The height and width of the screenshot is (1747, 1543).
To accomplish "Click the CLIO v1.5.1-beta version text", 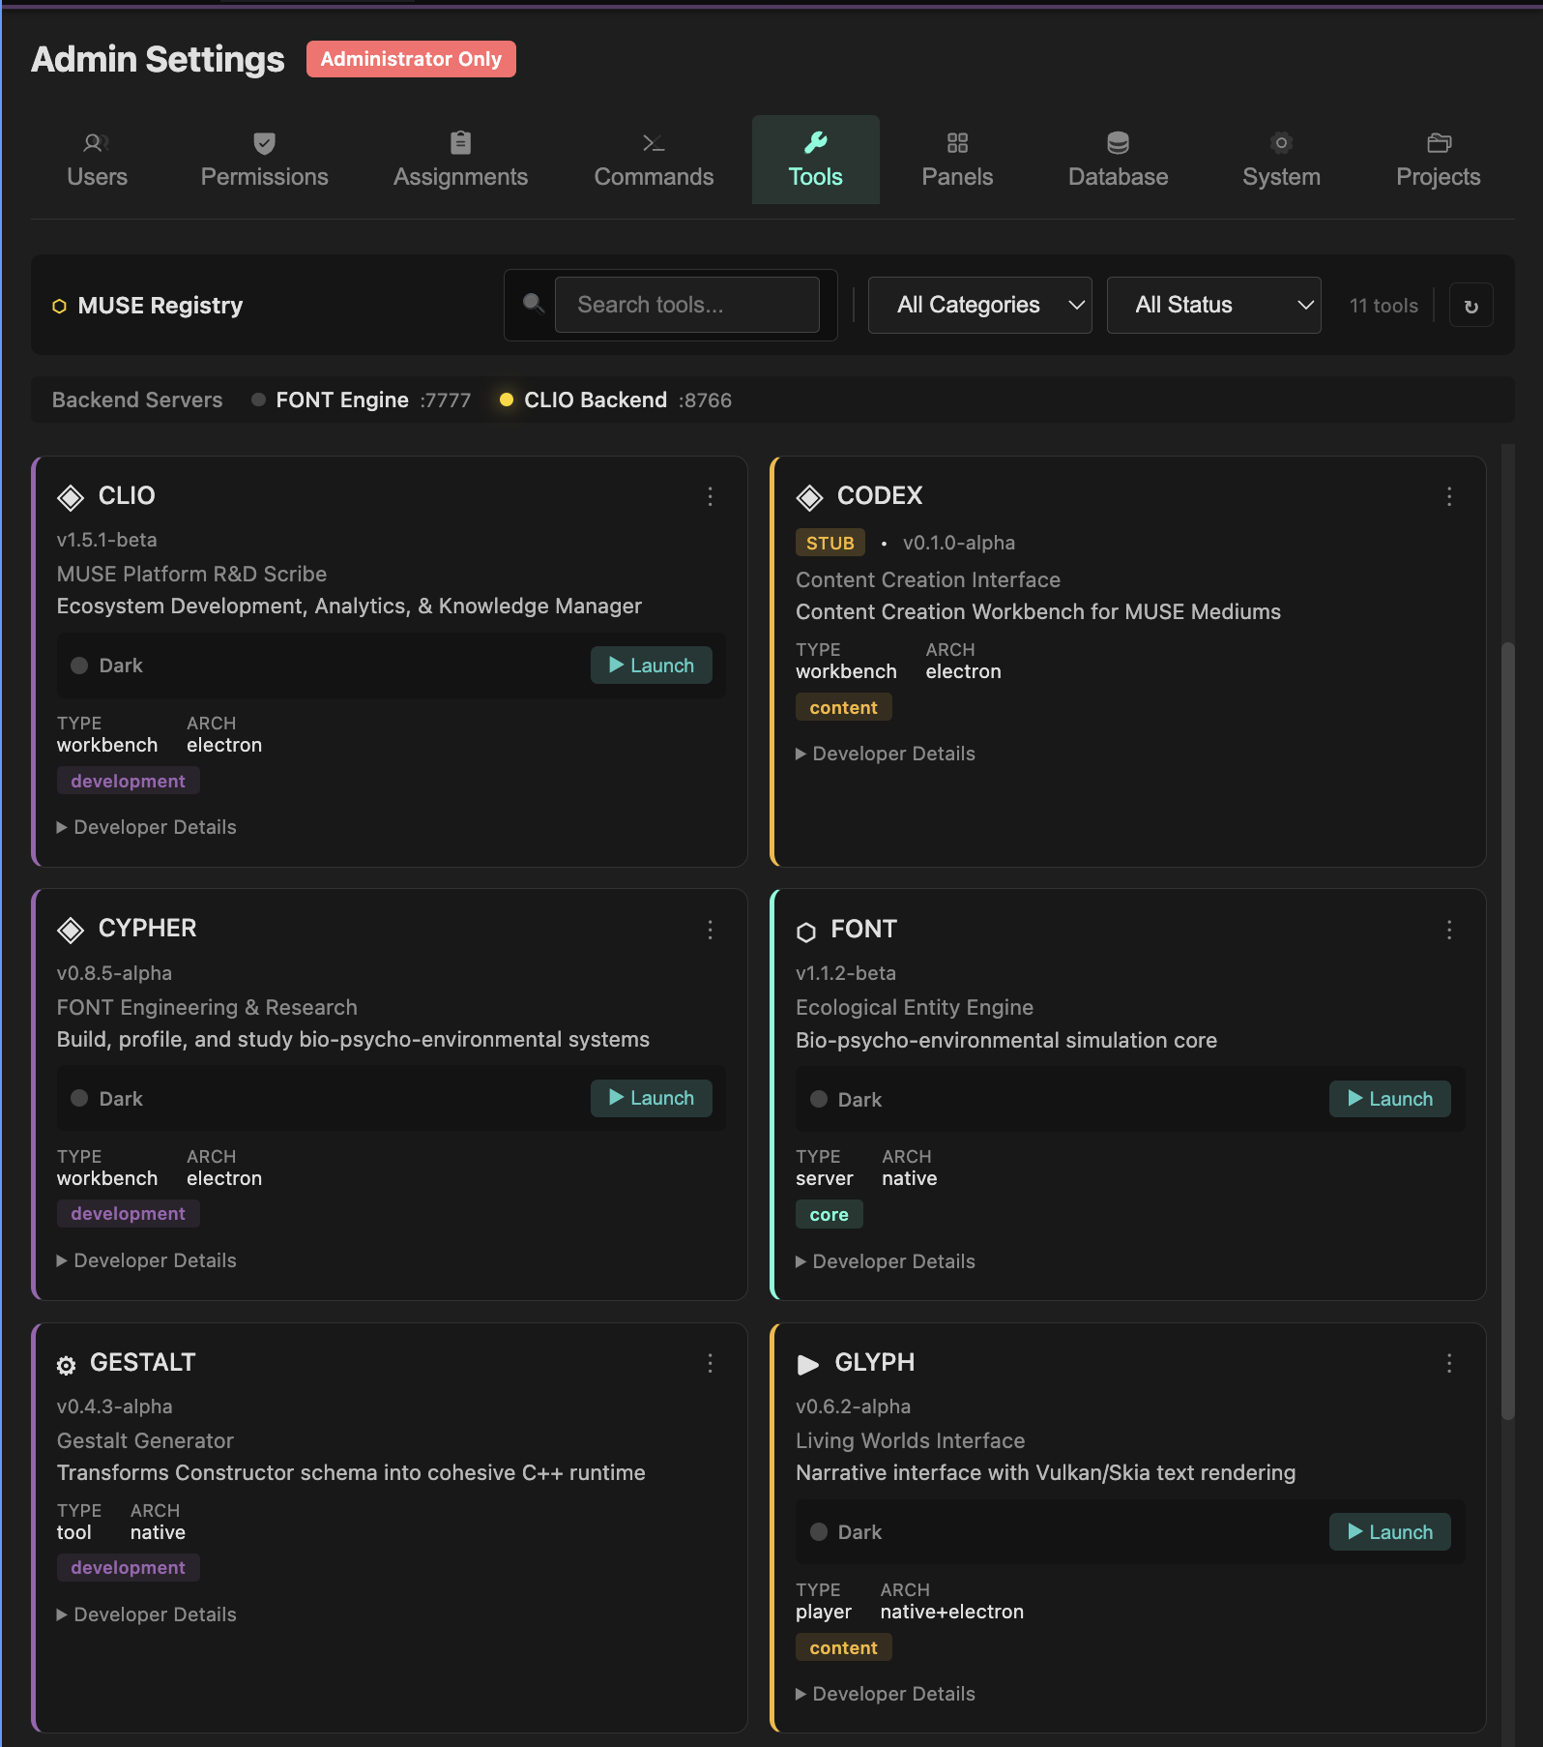I will [x=107, y=540].
